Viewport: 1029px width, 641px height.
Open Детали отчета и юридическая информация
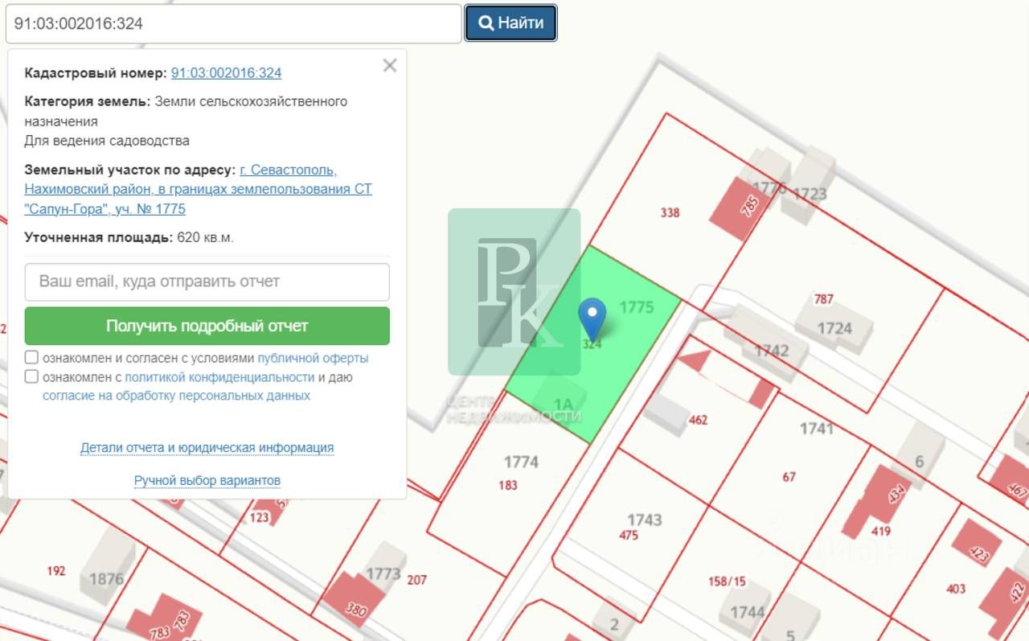click(x=207, y=448)
